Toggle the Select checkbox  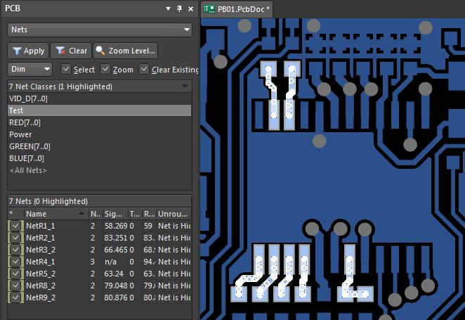[65, 69]
